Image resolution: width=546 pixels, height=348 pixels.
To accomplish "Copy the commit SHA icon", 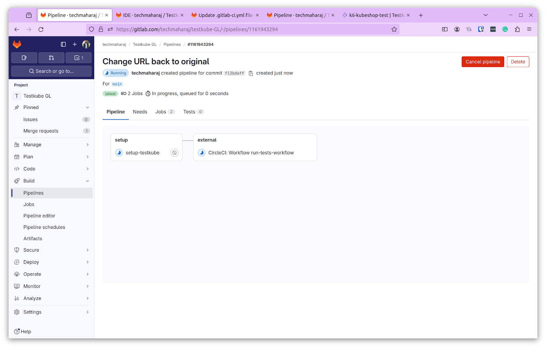I will pyautogui.click(x=251, y=73).
